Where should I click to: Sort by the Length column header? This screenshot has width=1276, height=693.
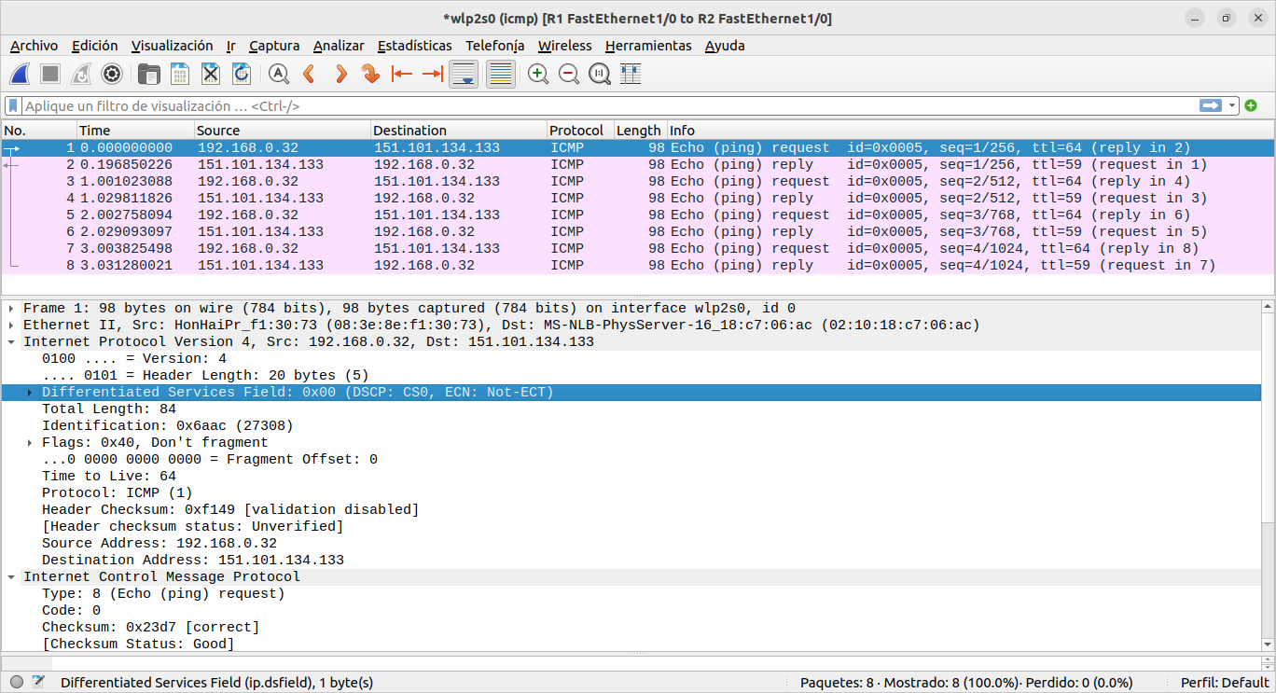[x=639, y=131]
